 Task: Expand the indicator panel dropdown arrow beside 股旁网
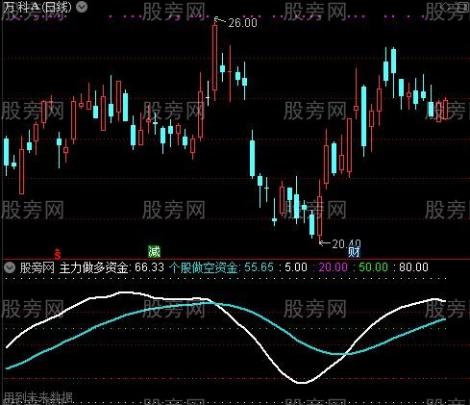click(x=10, y=267)
